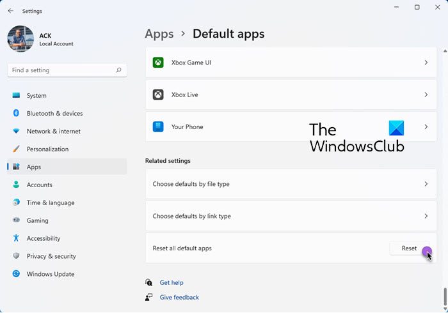Click the Find a setting search box
This screenshot has height=313, width=448.
(61, 70)
